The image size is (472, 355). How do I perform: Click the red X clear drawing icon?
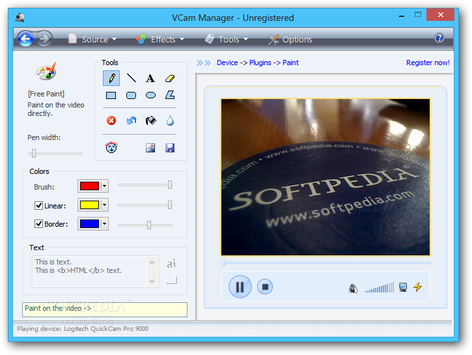111,121
